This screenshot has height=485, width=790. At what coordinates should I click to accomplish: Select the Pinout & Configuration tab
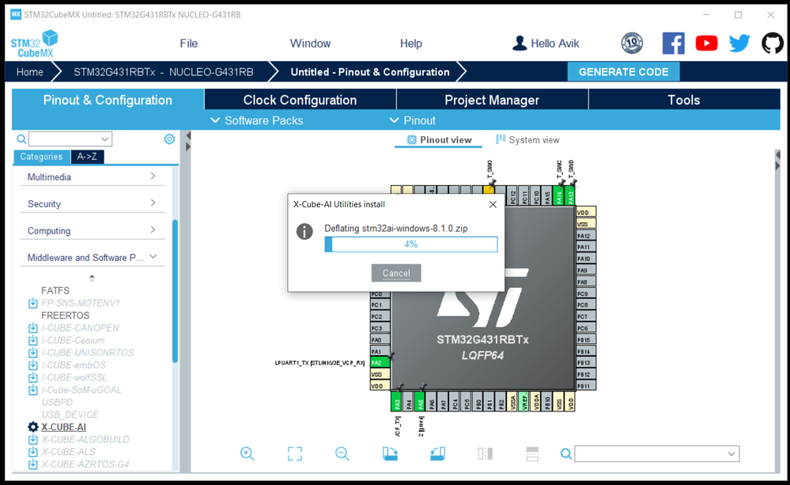tap(108, 100)
